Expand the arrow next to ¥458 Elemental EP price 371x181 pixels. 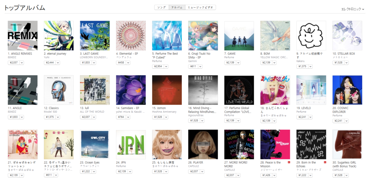tap(128, 63)
